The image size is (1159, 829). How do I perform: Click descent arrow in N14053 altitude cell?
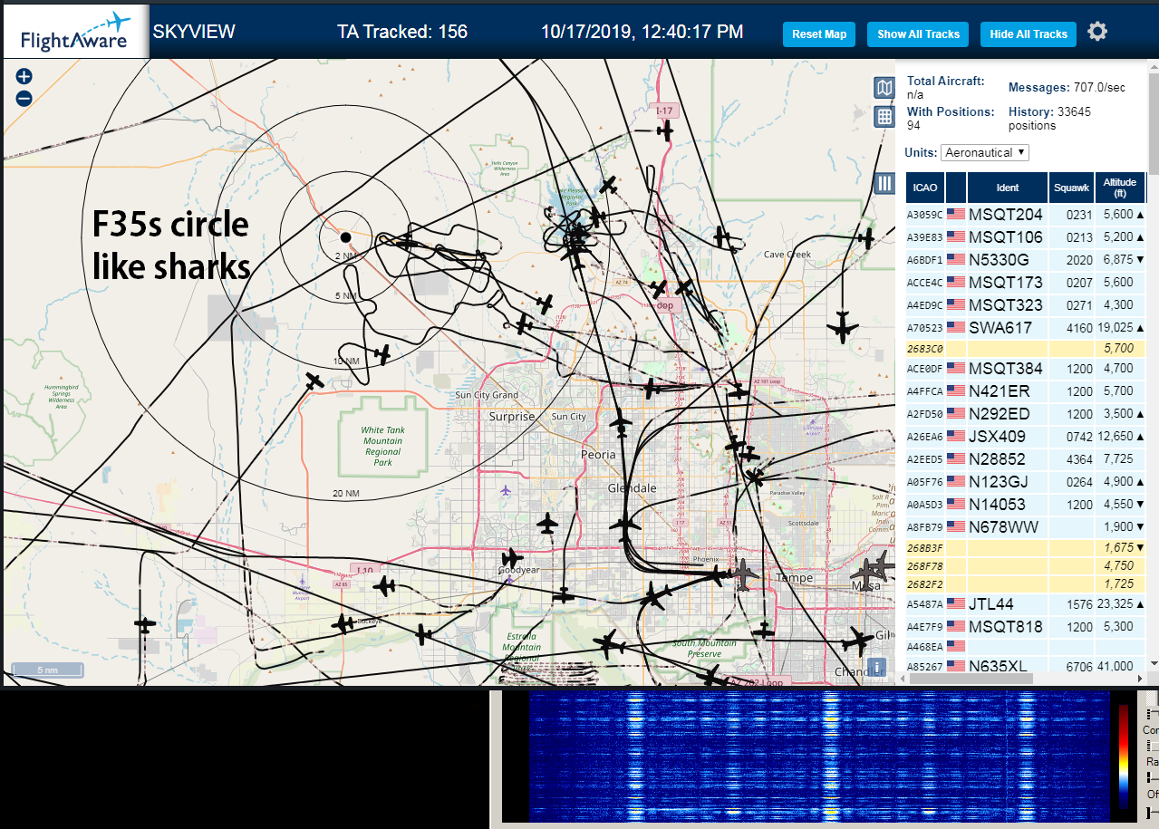[x=1140, y=505]
